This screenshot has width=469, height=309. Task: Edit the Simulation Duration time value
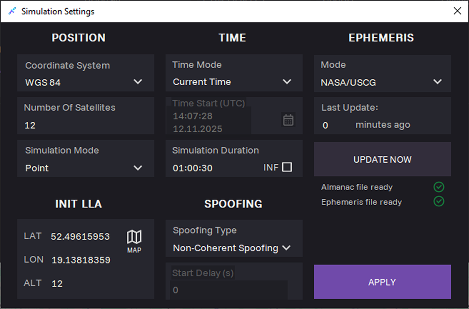193,168
